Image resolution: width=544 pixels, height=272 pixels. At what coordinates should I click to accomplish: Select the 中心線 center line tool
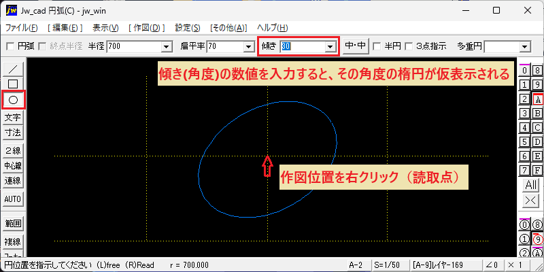[13, 166]
